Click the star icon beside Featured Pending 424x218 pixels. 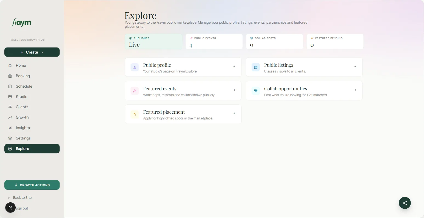point(312,38)
